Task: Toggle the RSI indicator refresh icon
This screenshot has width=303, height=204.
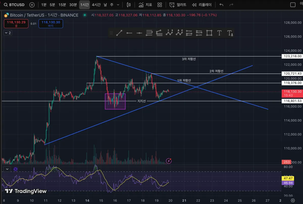Action: pyautogui.click(x=16, y=169)
